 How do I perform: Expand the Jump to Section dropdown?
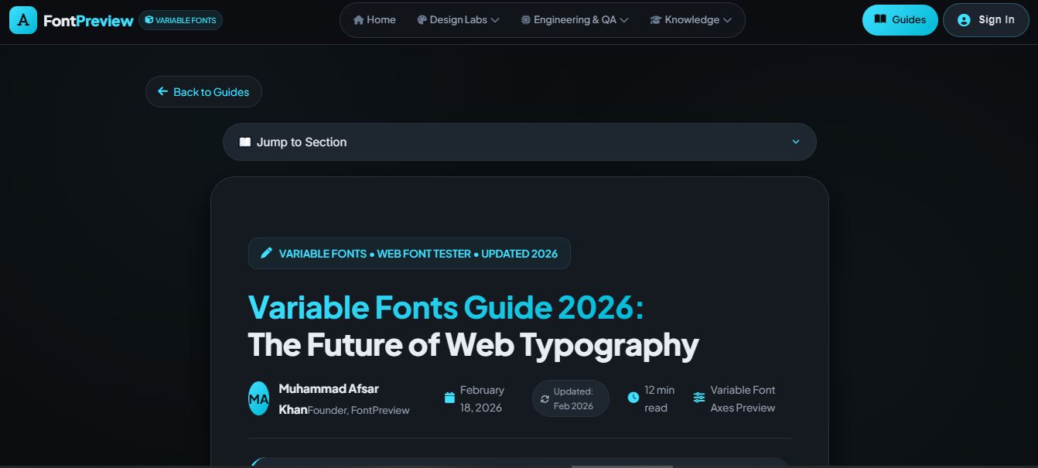(x=519, y=142)
